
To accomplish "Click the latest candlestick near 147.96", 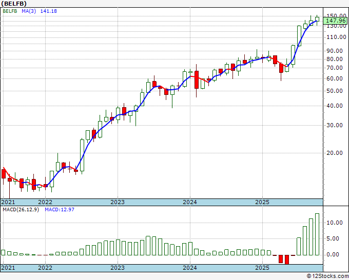I will (317, 19).
